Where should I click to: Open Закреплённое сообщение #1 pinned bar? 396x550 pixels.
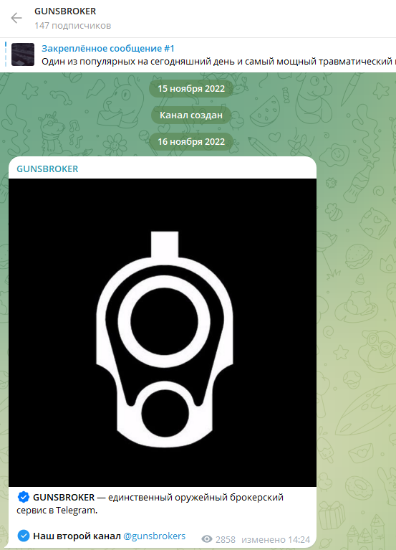click(108, 49)
